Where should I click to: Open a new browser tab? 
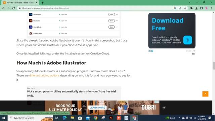[x=43, y=3]
